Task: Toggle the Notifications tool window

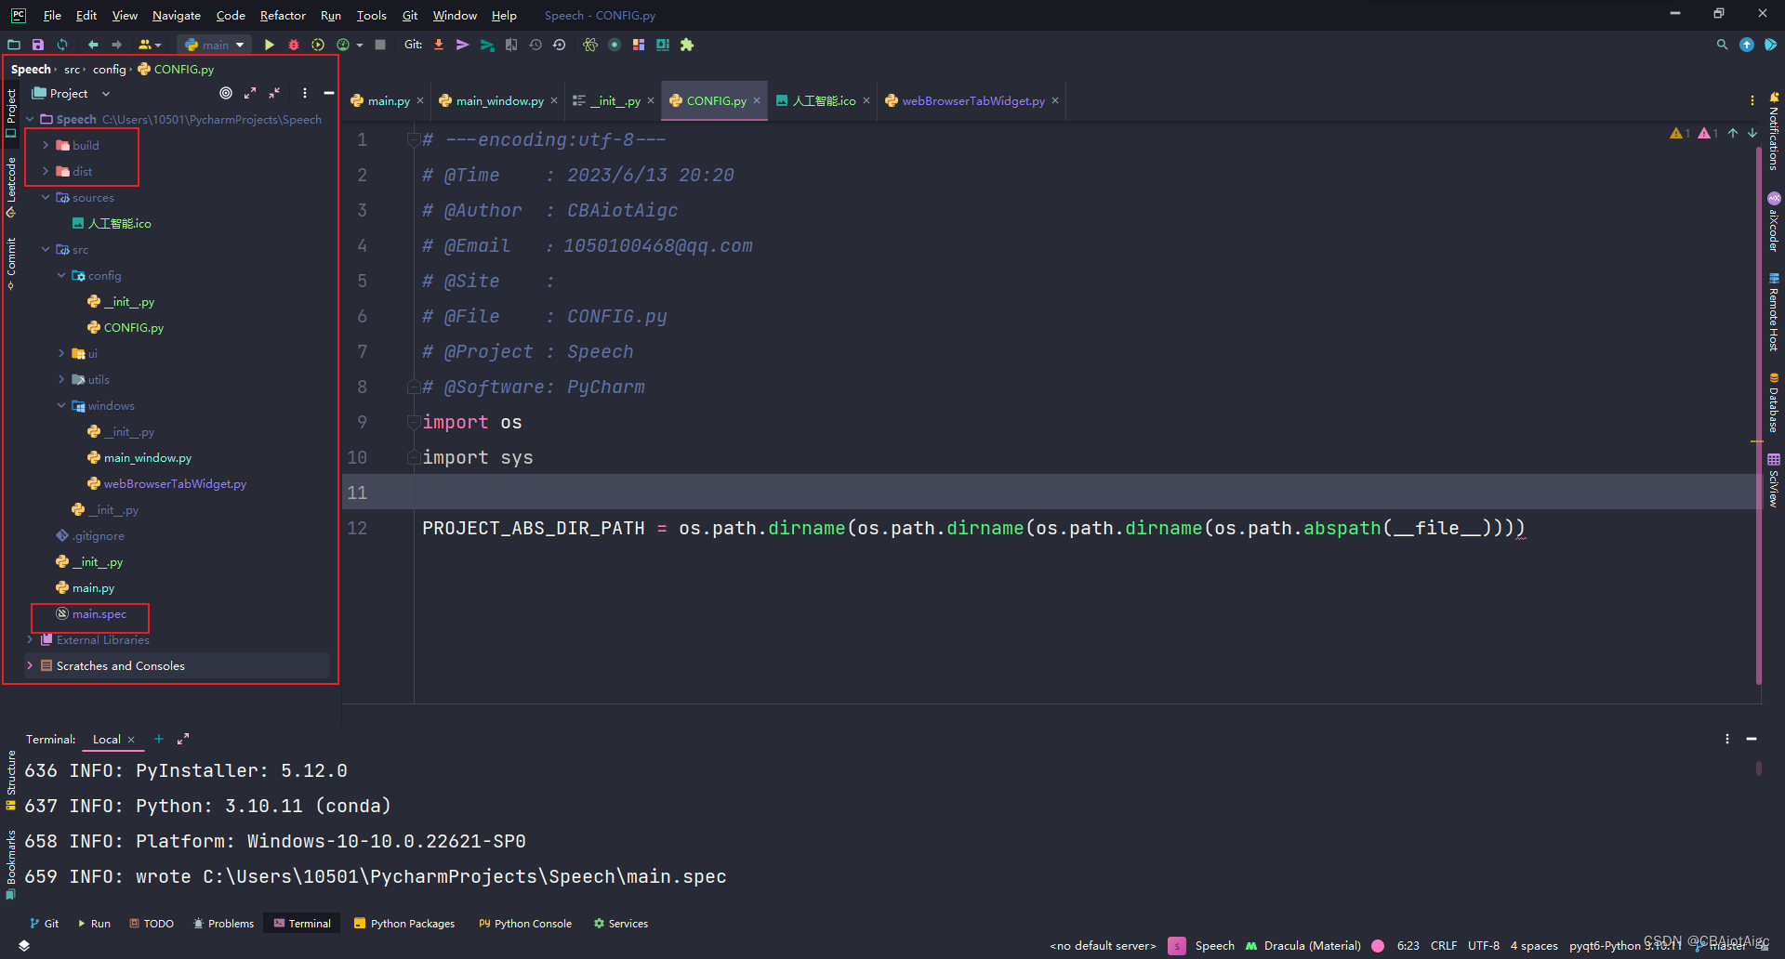Action: point(1774,131)
